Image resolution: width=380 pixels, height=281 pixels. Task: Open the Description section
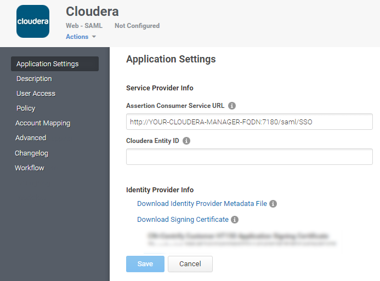click(34, 79)
